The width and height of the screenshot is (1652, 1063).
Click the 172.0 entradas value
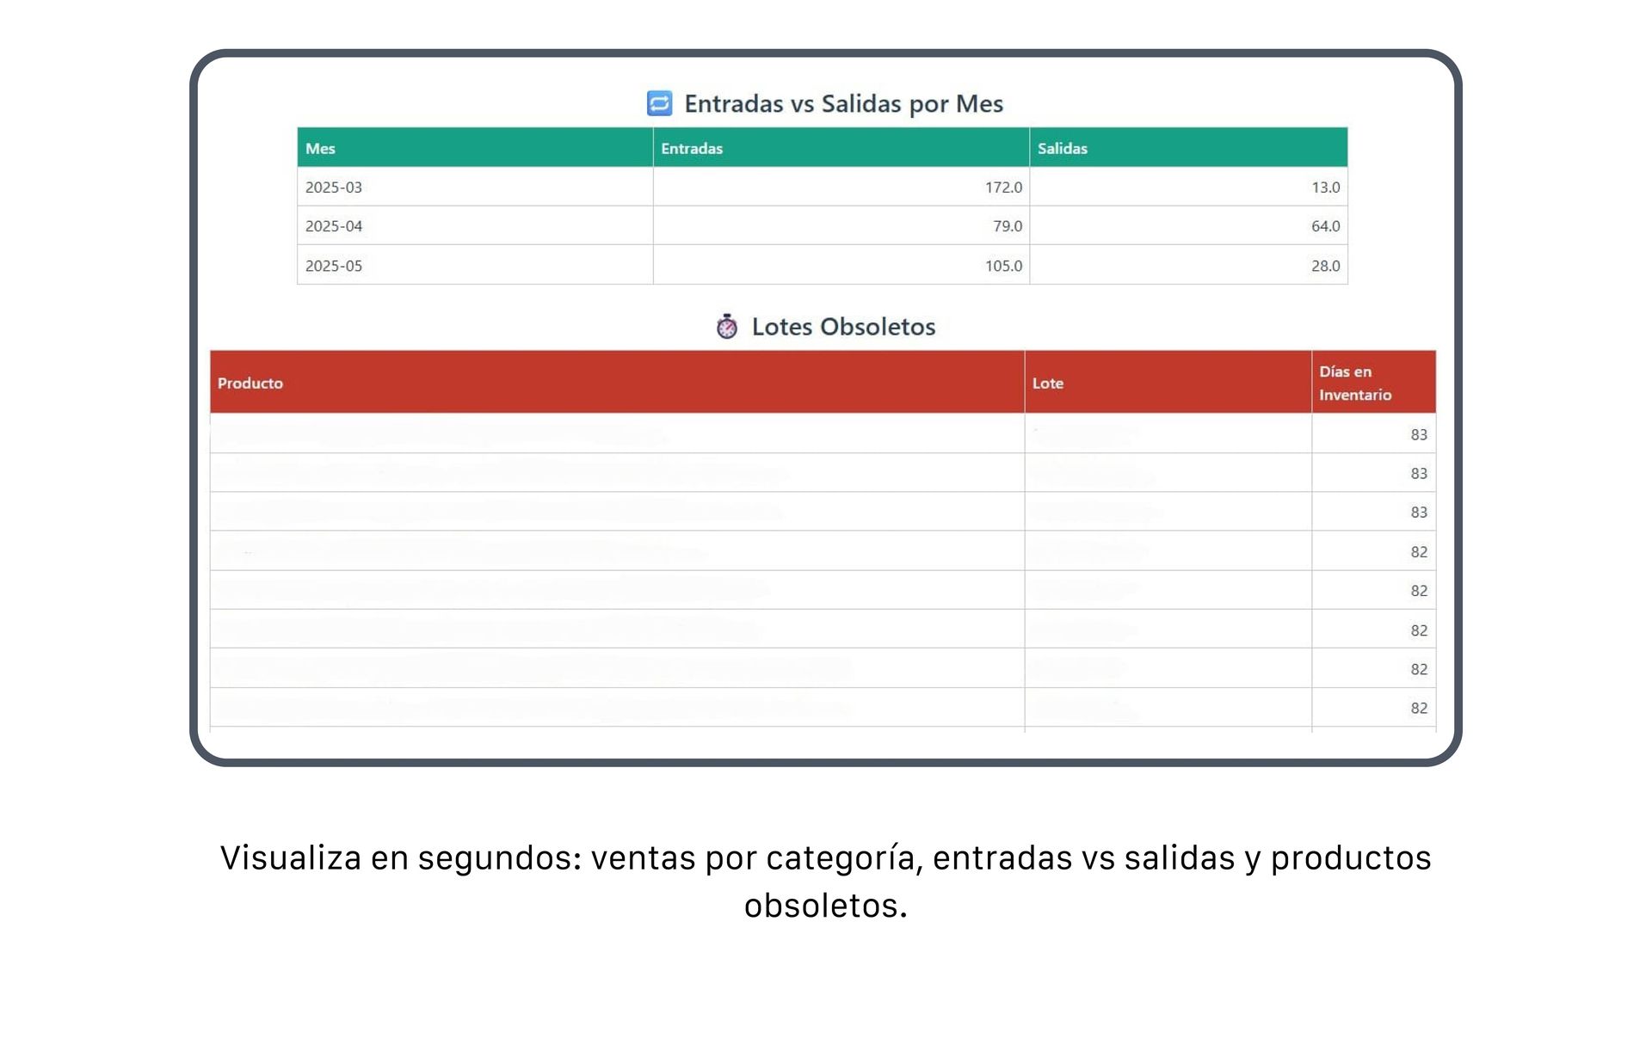point(1003,187)
